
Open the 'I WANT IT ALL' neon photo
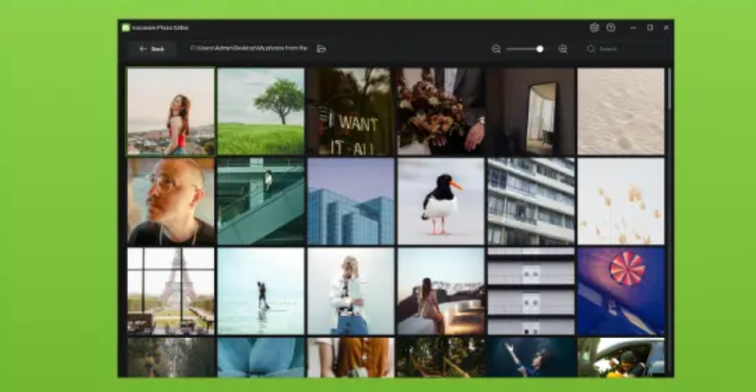click(x=351, y=111)
